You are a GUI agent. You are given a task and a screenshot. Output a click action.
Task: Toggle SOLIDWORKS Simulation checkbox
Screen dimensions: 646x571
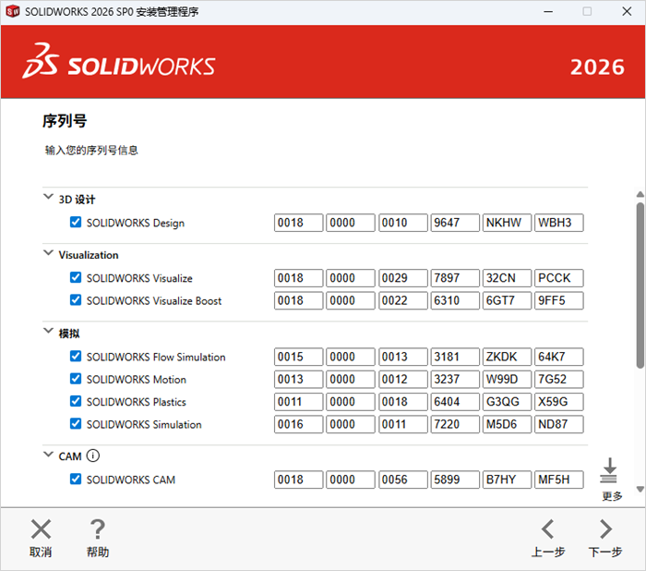coord(76,424)
